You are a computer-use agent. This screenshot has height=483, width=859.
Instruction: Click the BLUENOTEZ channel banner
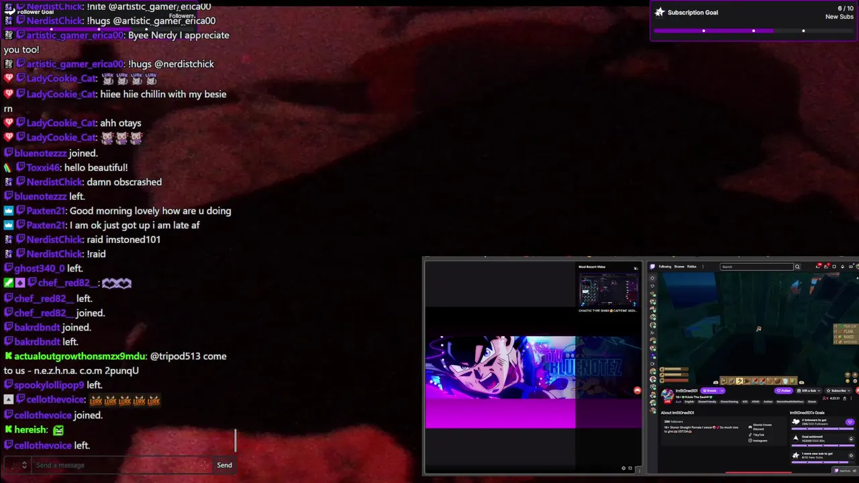[x=534, y=368]
